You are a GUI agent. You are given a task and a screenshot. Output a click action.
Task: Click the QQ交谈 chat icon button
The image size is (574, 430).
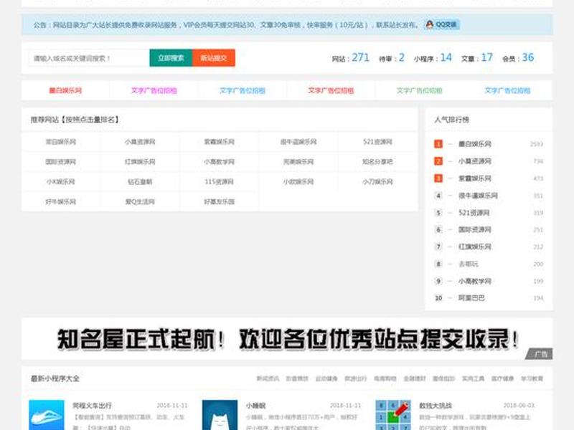[x=442, y=24]
